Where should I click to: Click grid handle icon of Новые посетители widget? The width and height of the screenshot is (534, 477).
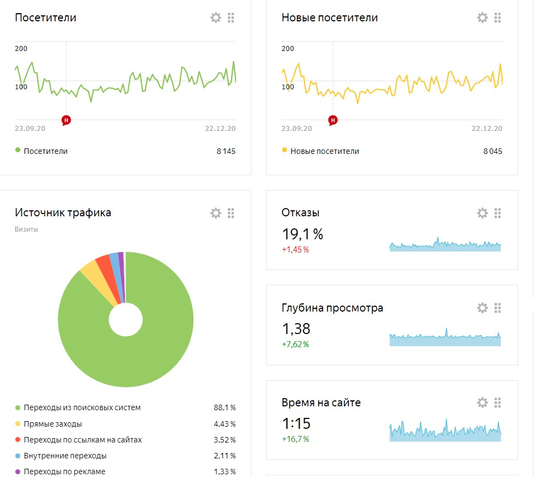click(497, 18)
